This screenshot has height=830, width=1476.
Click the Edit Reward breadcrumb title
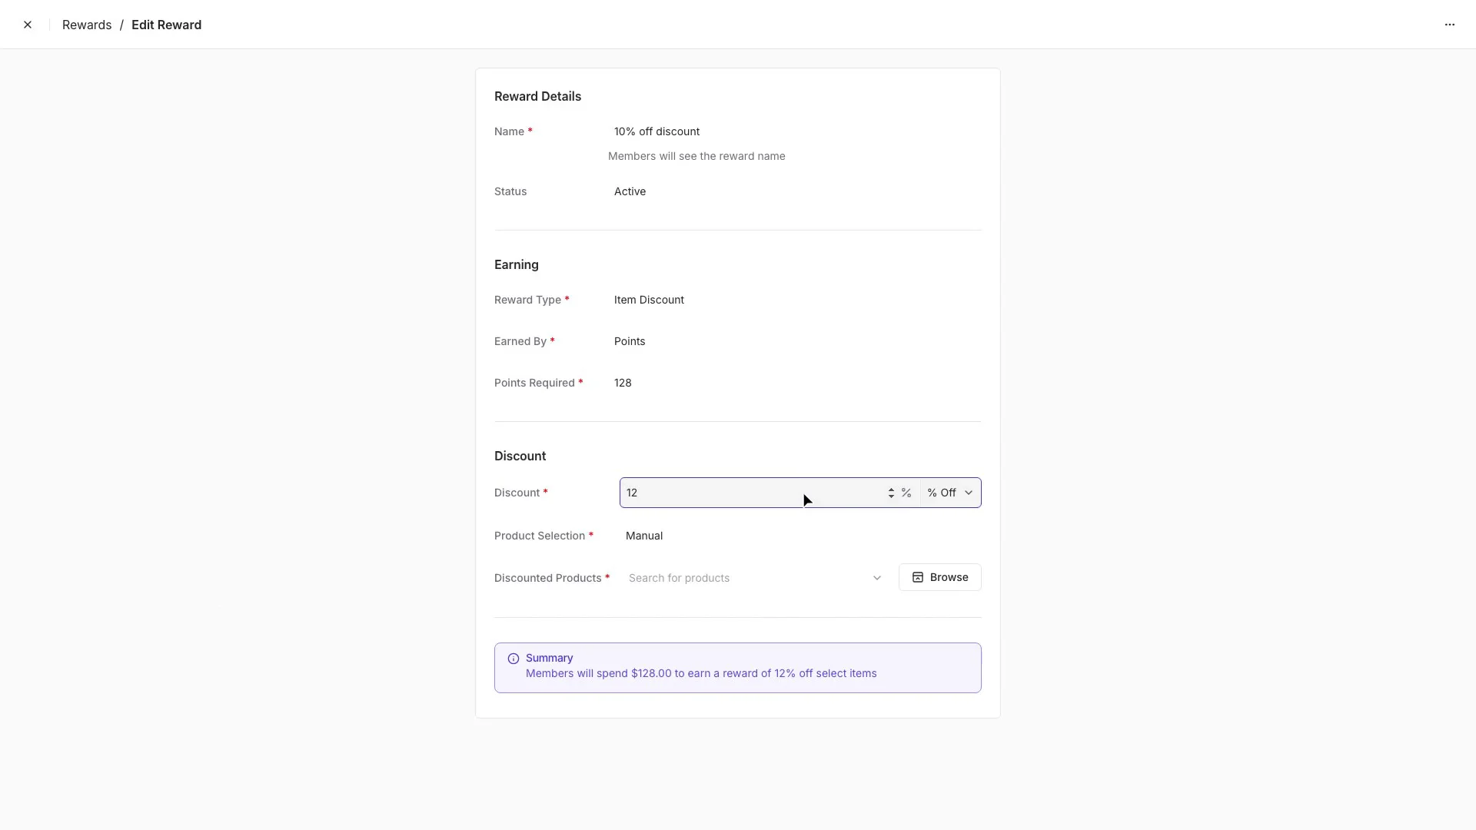click(166, 25)
